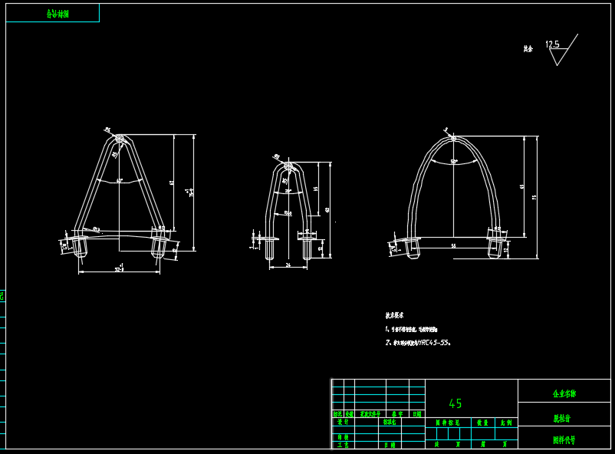The width and height of the screenshot is (615, 454).
Task: Select the 工艺 label in title block
Action: click(344, 445)
